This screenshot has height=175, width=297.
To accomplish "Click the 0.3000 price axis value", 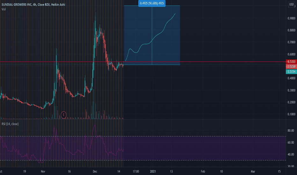I will point(291,90).
